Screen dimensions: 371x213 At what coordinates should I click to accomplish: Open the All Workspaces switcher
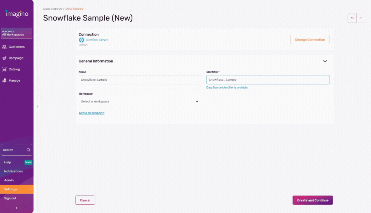[x=17, y=33]
